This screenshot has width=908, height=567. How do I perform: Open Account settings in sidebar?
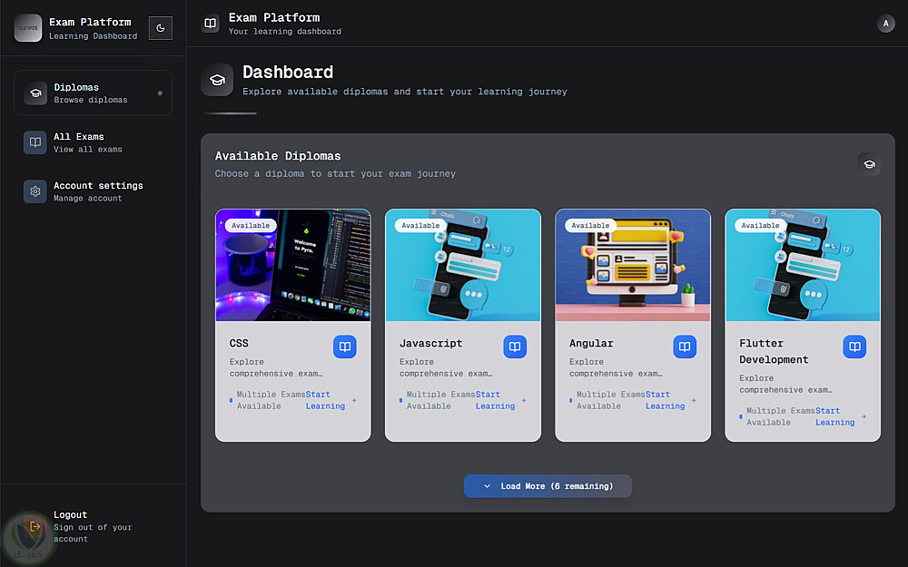click(x=94, y=191)
